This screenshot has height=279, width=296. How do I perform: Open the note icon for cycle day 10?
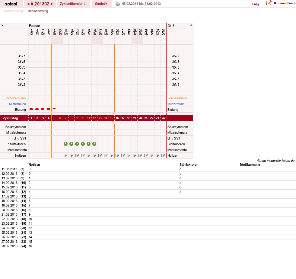point(83,156)
